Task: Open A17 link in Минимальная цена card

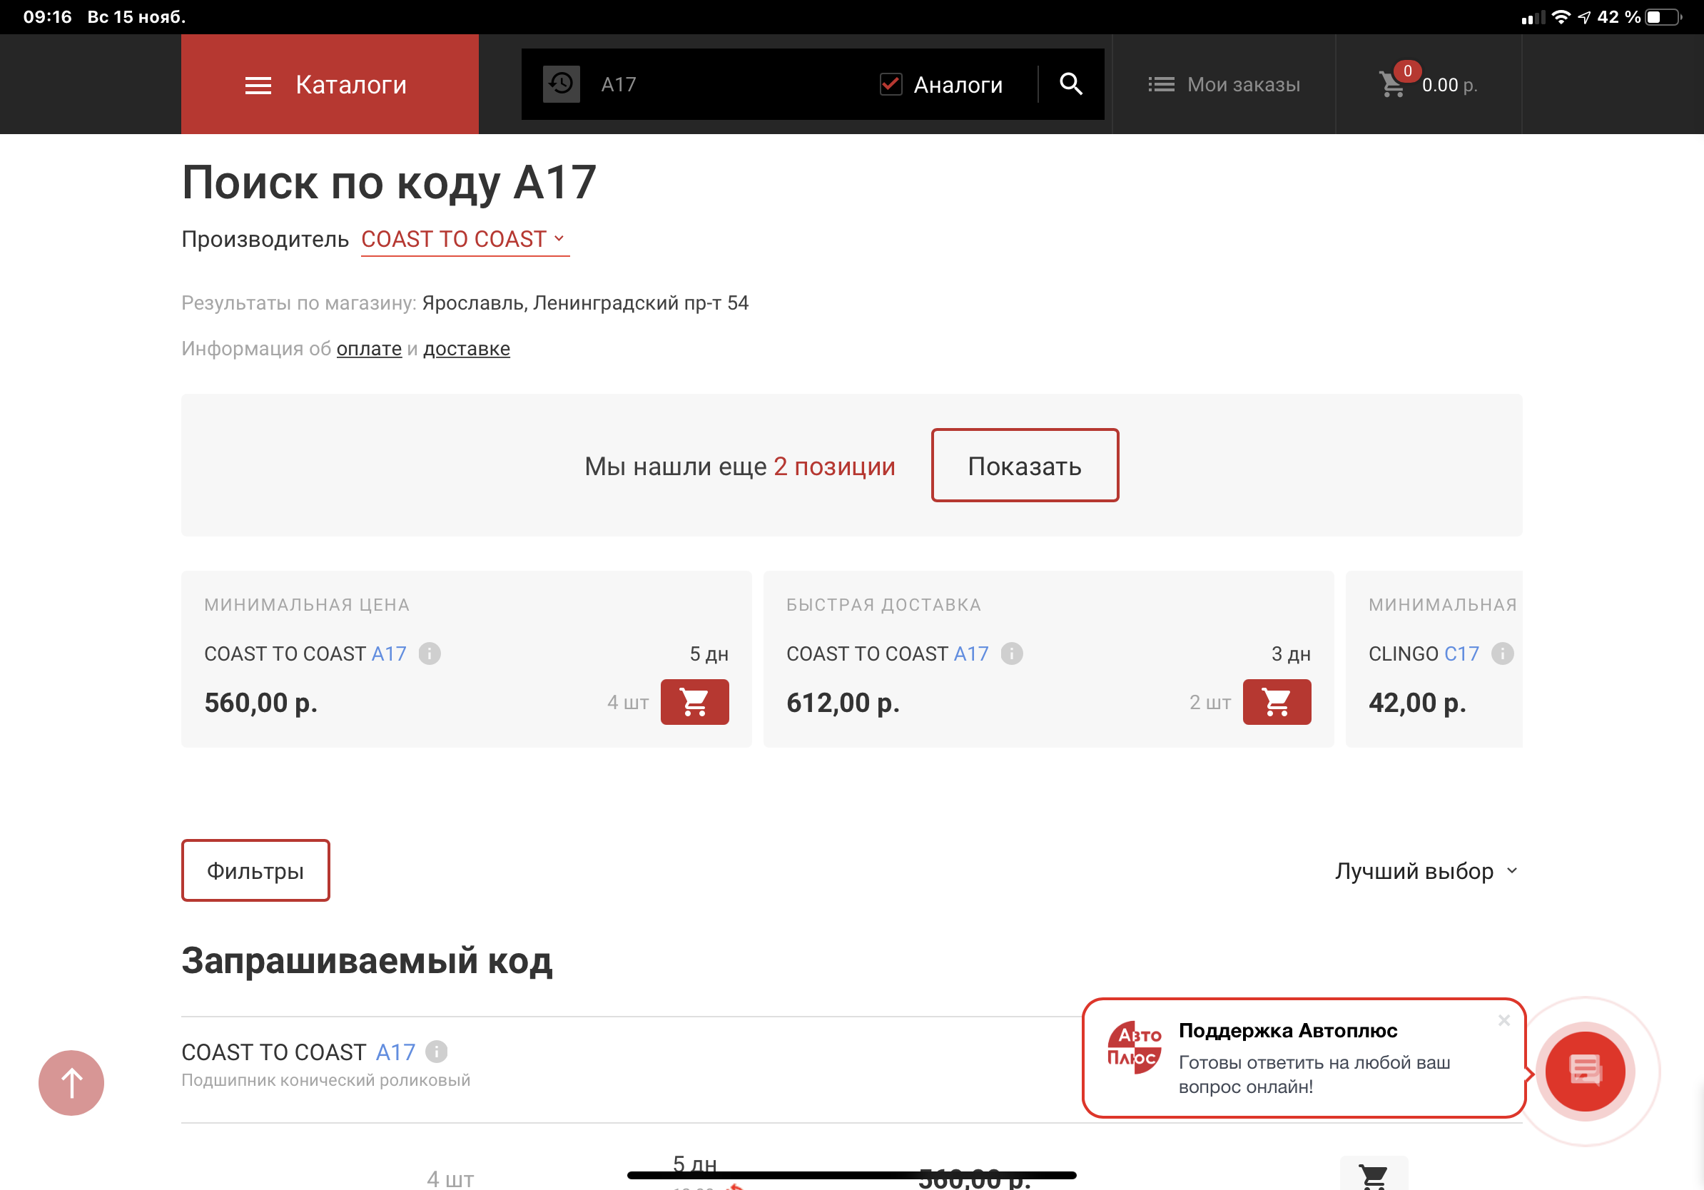Action: [389, 654]
